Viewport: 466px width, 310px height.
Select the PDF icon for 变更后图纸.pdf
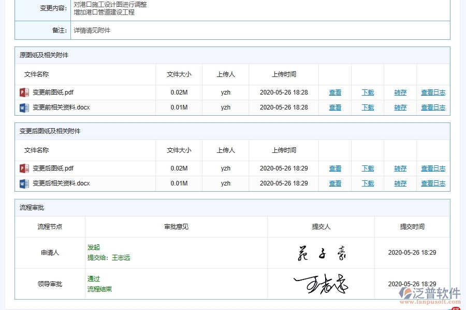(23, 168)
